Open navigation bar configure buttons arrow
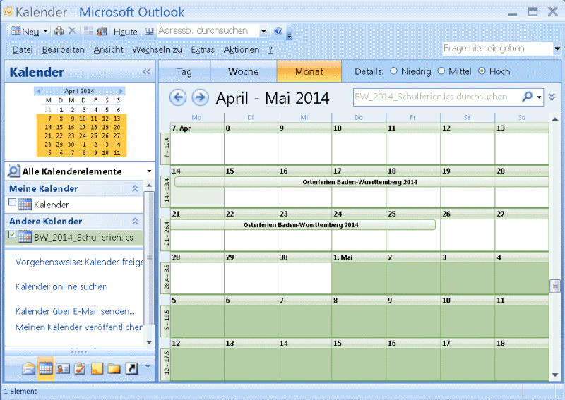This screenshot has width=565, height=400. coord(148,366)
